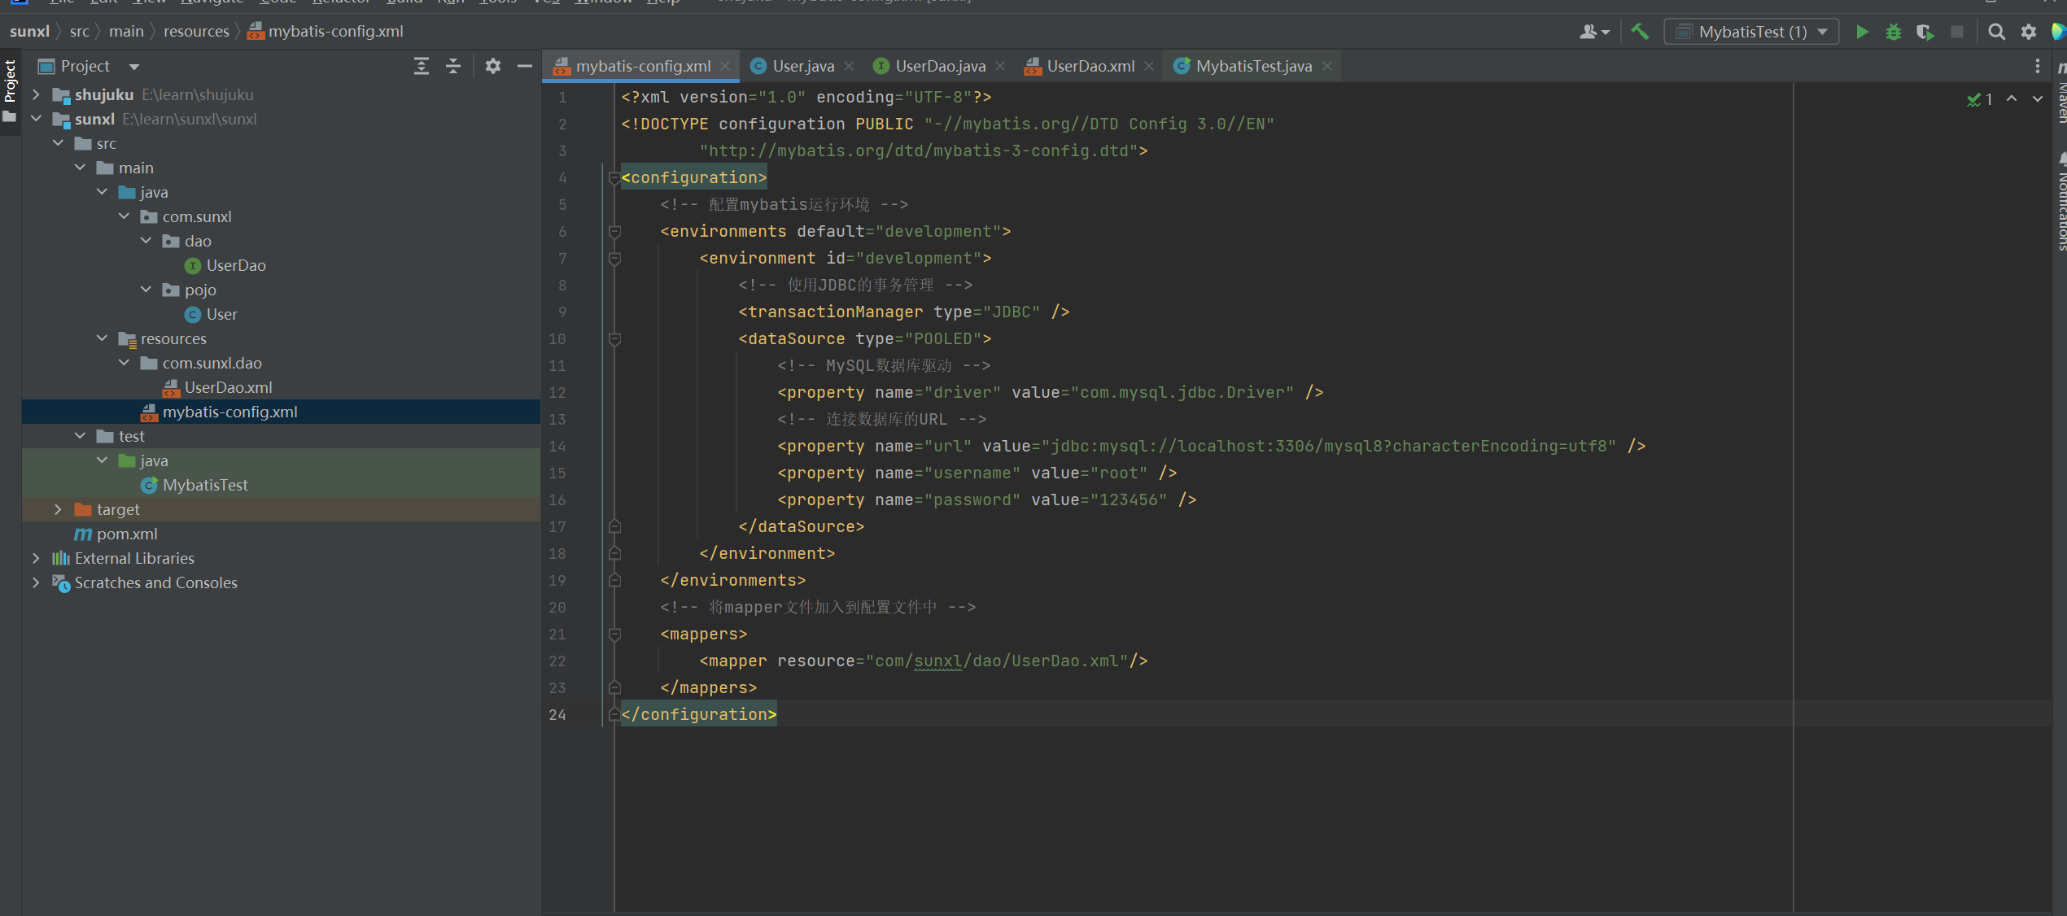Open MybatisTest run configuration dropdown
This screenshot has width=2067, height=916.
[1751, 32]
